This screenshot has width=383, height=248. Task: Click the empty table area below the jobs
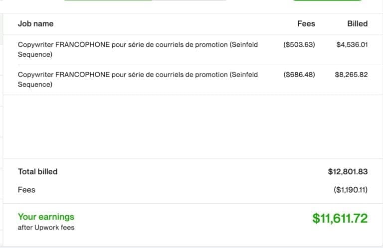190,127
